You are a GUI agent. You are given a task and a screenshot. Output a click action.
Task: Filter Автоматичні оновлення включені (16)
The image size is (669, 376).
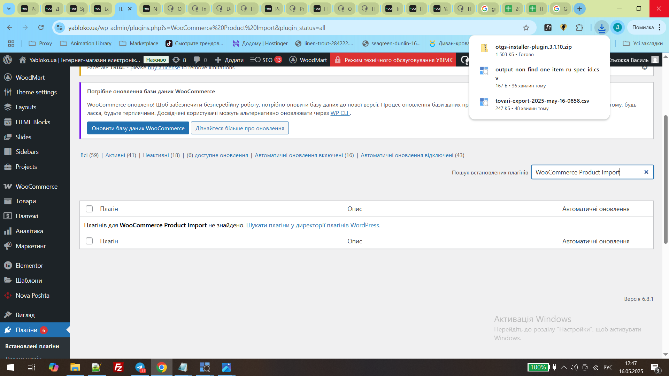coord(304,155)
